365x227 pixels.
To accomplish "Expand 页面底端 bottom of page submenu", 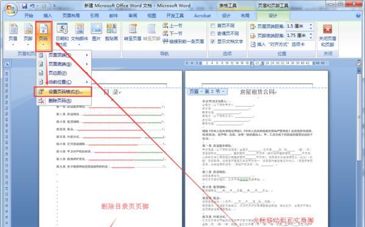I will click(63, 64).
